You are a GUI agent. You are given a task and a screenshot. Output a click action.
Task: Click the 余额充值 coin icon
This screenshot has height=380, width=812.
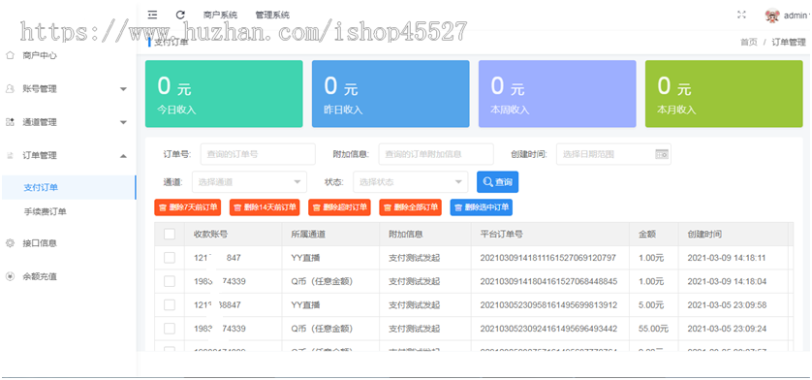(x=10, y=276)
